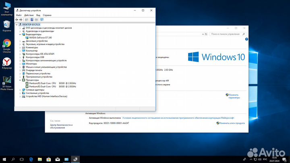
Task: Expand Аудиовходы и аудиовыходы
Action: [20, 31]
